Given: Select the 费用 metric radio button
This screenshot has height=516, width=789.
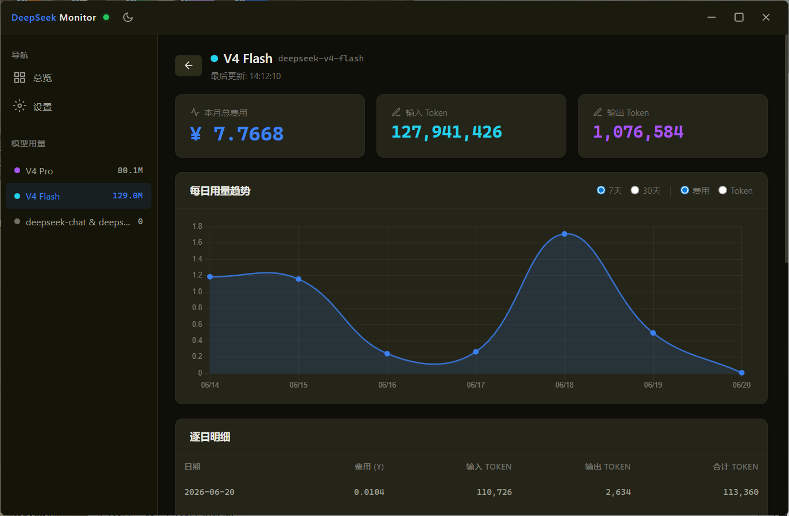Looking at the screenshot, I should click(685, 190).
